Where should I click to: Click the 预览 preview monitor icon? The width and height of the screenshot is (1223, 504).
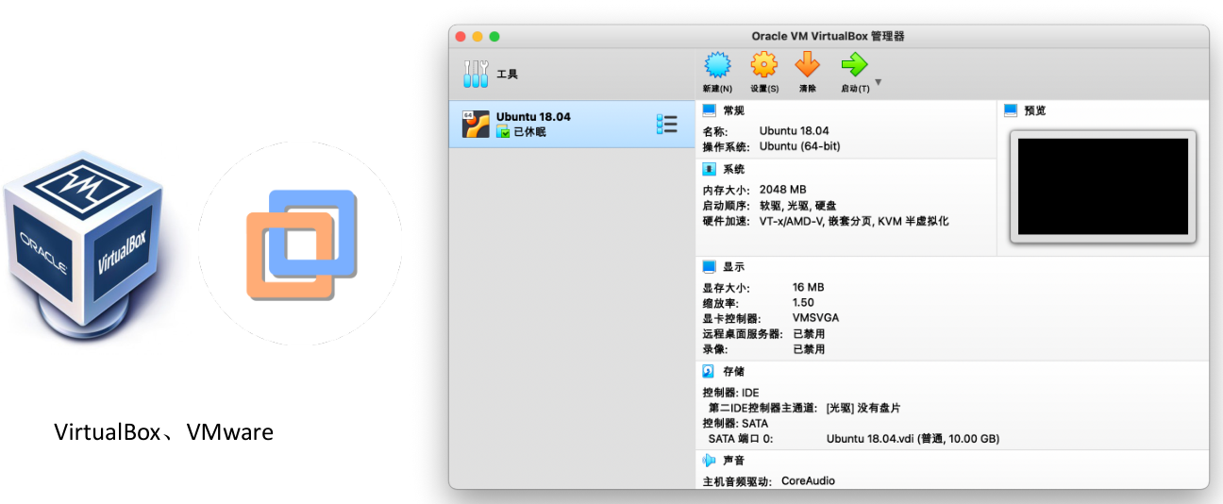(x=1012, y=110)
